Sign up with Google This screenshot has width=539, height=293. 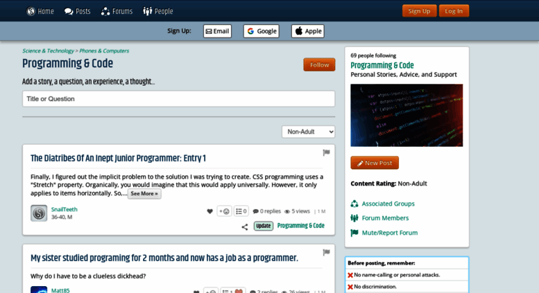click(x=262, y=31)
